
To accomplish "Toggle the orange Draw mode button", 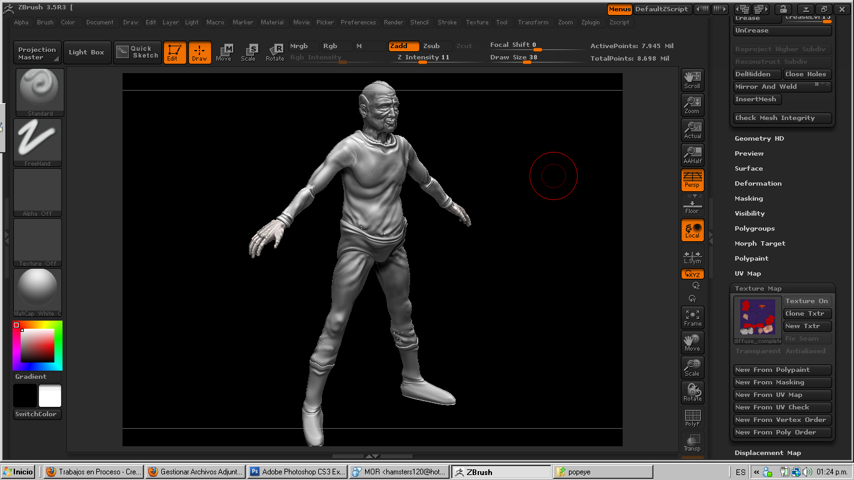I will (x=200, y=52).
